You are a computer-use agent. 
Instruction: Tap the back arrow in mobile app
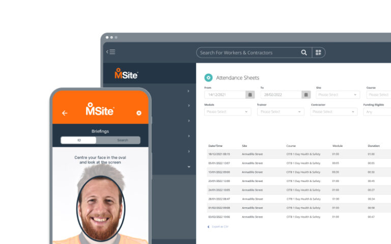pyautogui.click(x=65, y=113)
